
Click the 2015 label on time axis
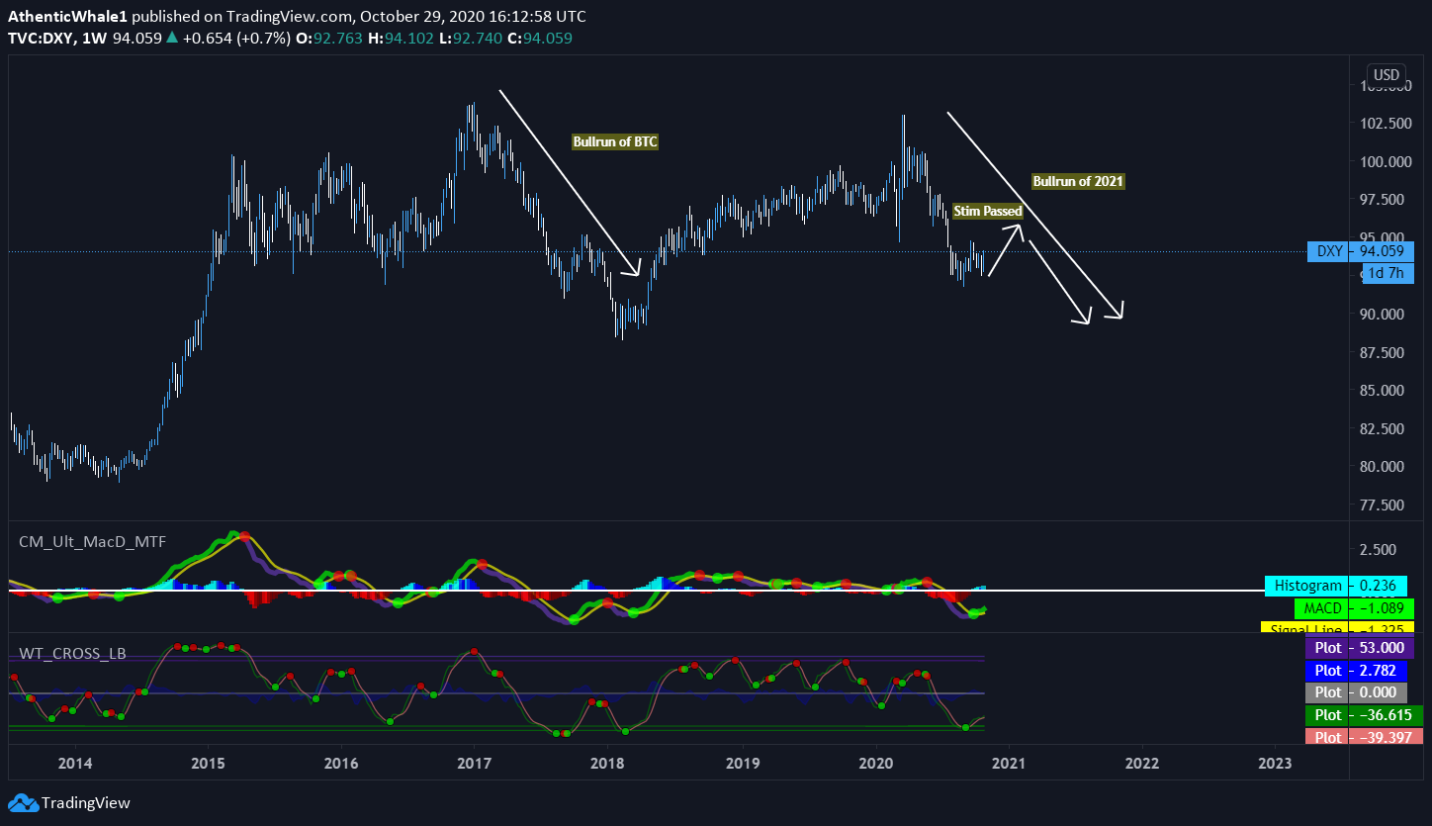208,763
